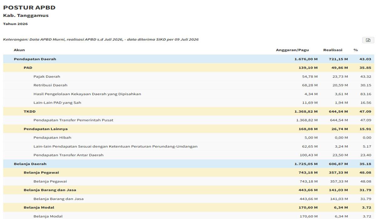
Task: Click Pendapatan Daerah realization 721,15 M
Action: point(338,59)
